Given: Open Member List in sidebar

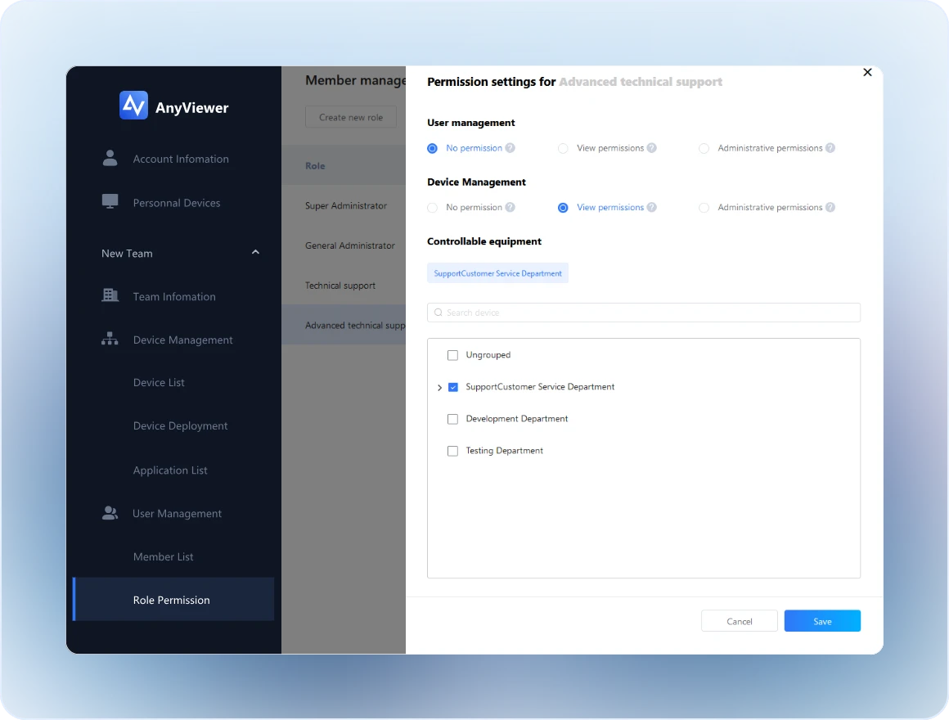Looking at the screenshot, I should [164, 556].
